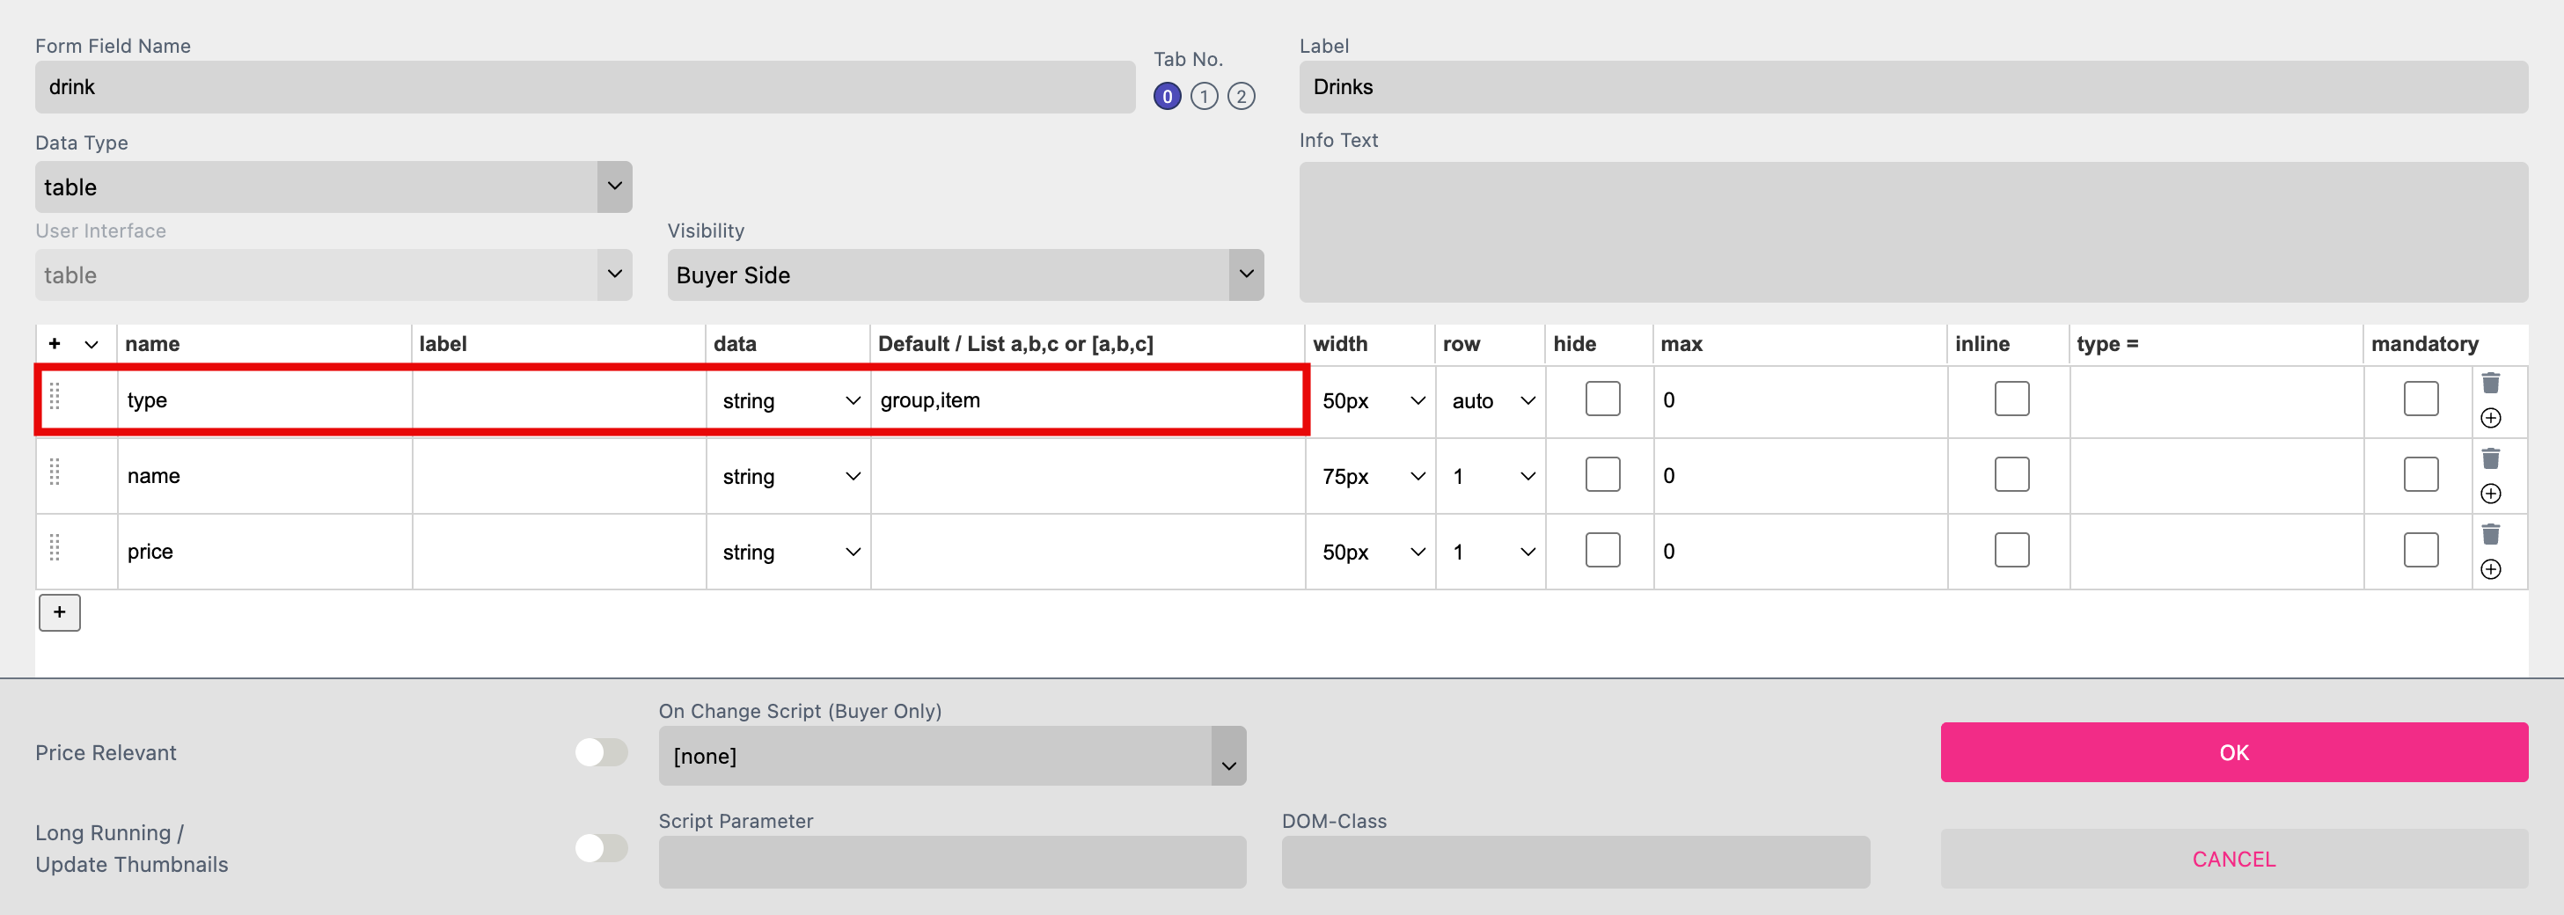Open the Visibility dropdown showing Buyer Side
The image size is (2564, 915).
[965, 274]
